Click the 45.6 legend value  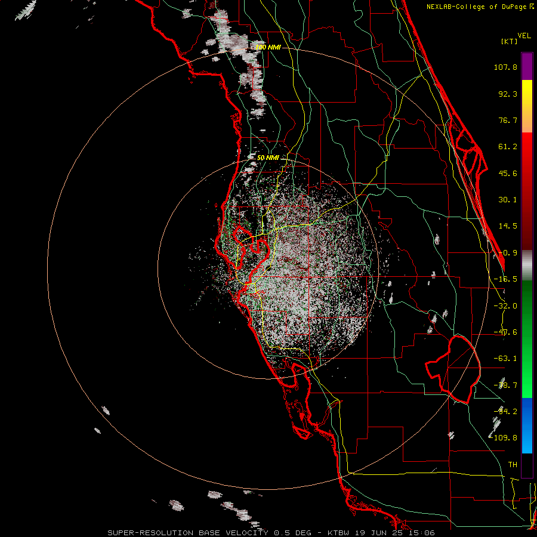pyautogui.click(x=508, y=173)
